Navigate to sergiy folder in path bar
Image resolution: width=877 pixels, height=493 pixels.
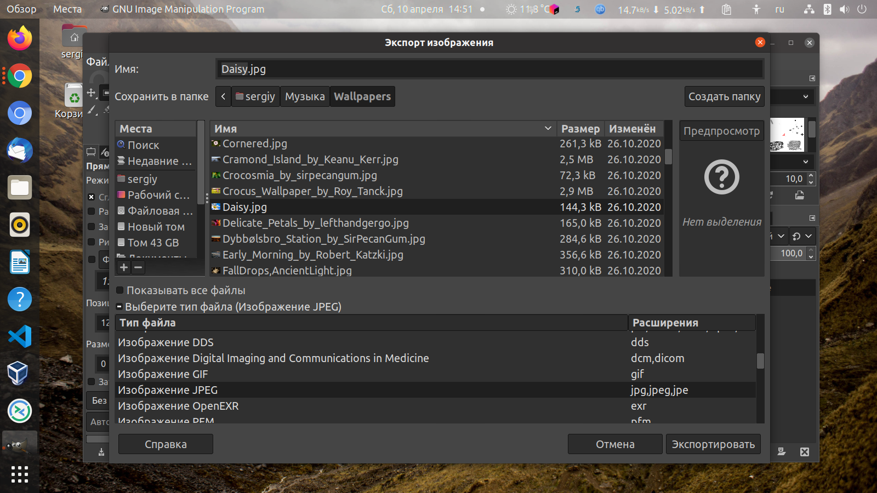255,96
